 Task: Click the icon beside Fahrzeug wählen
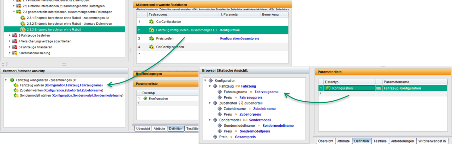[16, 85]
